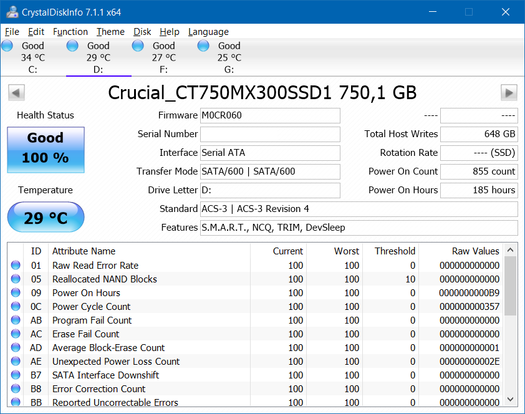Click the empty Serial Number field
This screenshot has height=414, width=525.
click(270, 134)
